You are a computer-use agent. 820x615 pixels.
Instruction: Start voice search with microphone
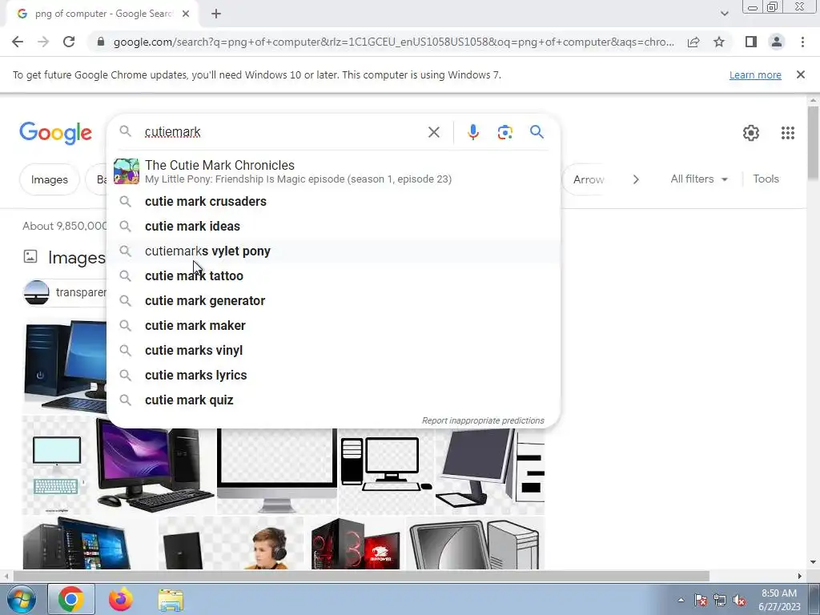coord(473,132)
